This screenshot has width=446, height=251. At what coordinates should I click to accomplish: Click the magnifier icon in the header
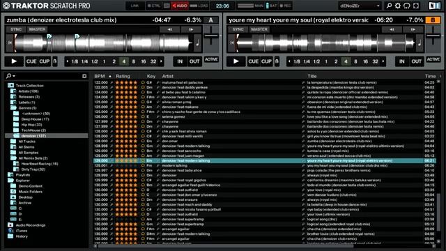tap(389, 6)
